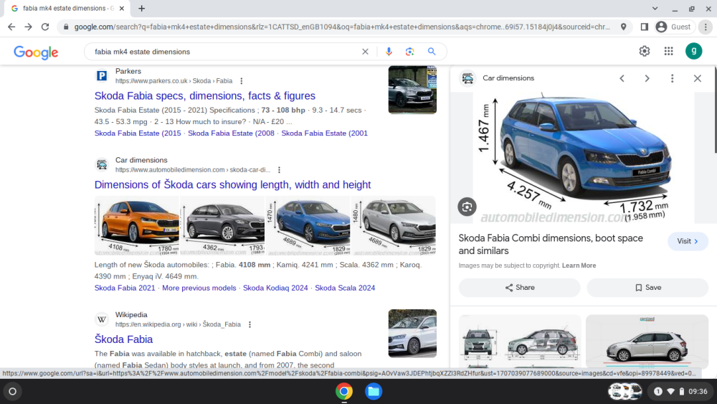Toggle the Chrome side panel icon
Image resolution: width=717 pixels, height=404 pixels.
(645, 27)
